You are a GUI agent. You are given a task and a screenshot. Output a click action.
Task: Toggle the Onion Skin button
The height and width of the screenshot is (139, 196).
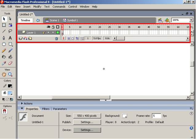pos(69,38)
